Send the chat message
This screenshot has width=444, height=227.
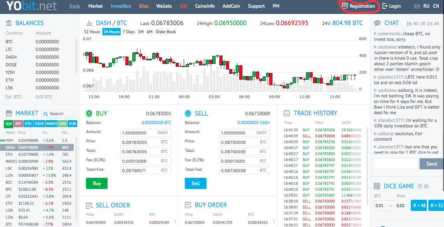pos(431,164)
